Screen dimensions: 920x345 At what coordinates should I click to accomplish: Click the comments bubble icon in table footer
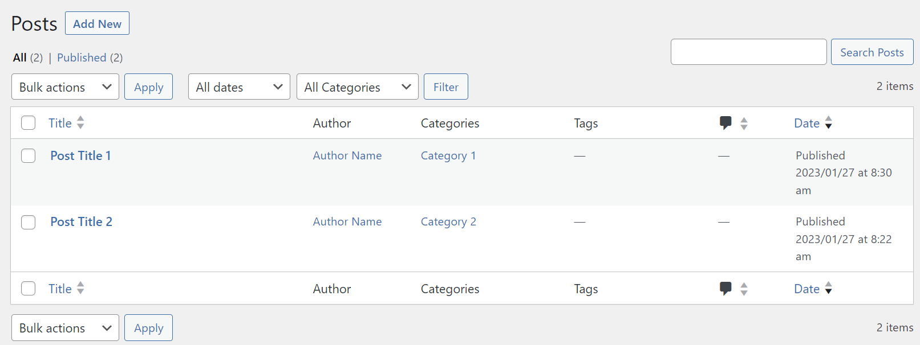(726, 289)
